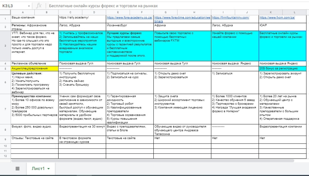The width and height of the screenshot is (309, 176).
Task: Select row 10 header
Action: point(5,146)
